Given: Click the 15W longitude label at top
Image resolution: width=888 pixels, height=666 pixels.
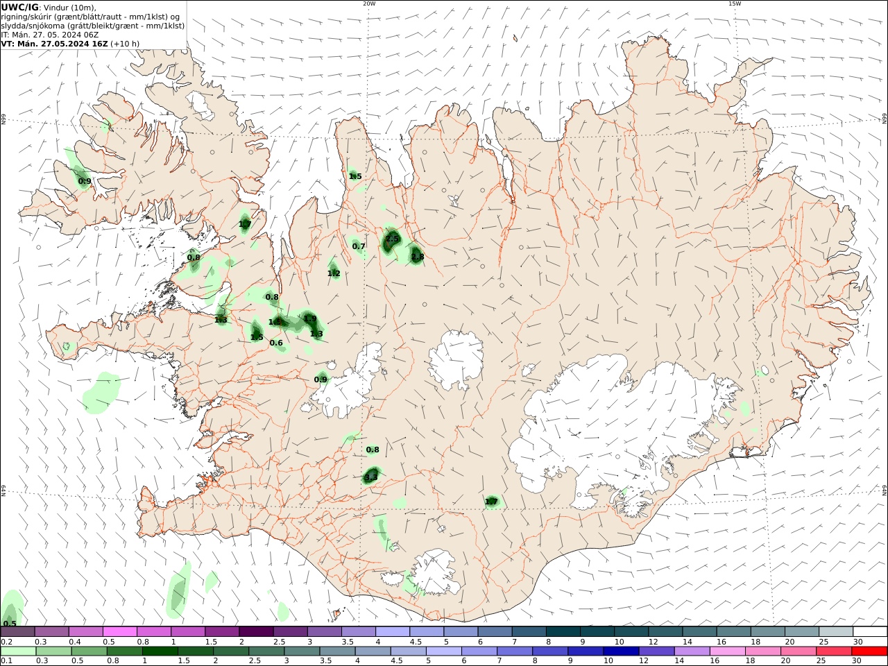Looking at the screenshot, I should [x=735, y=3].
